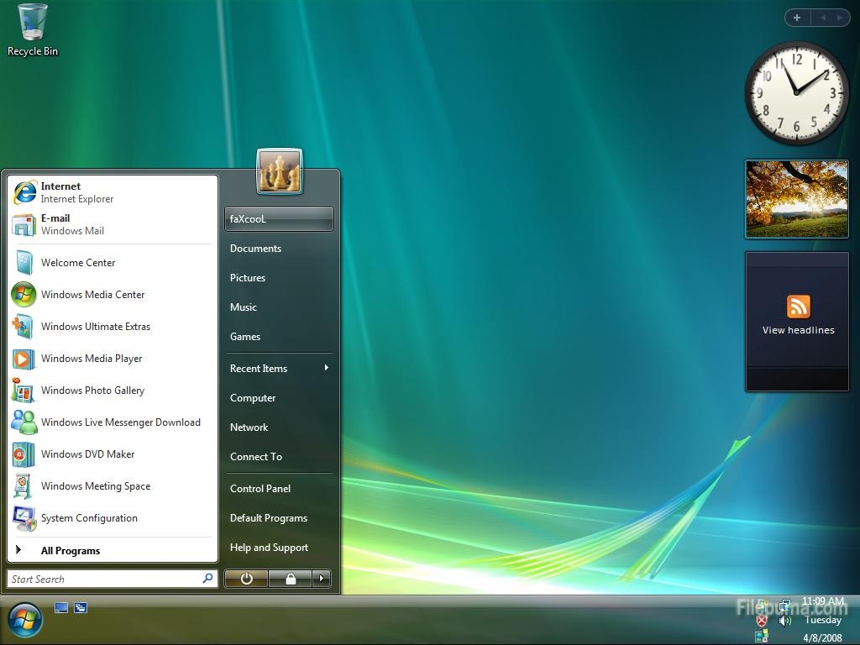Click the red security shield tray icon
Image resolution: width=860 pixels, height=645 pixels.
pos(762,621)
